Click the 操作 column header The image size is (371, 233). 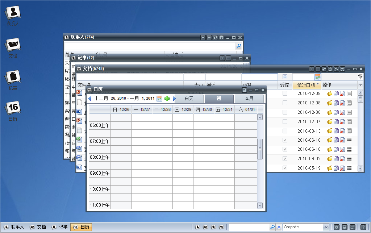coord(339,85)
